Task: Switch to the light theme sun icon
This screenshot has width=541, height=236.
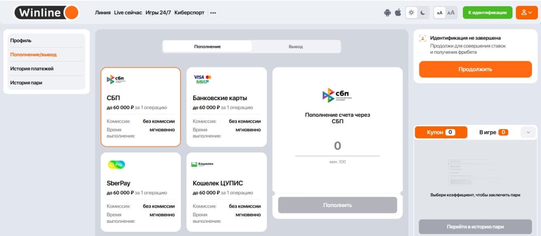Action: (x=411, y=13)
